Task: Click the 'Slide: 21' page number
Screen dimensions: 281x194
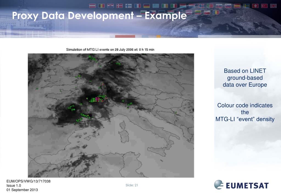Action: pyautogui.click(x=132, y=185)
